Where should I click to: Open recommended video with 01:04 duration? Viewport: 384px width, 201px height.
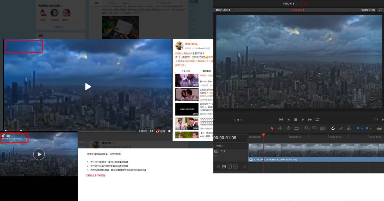point(187,124)
